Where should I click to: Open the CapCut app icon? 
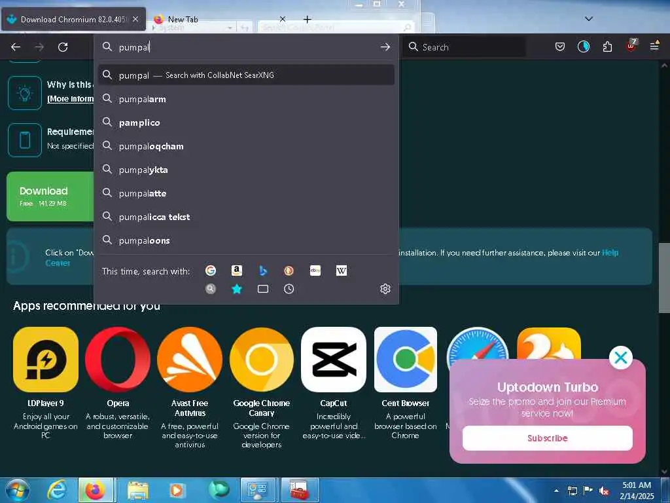334,360
